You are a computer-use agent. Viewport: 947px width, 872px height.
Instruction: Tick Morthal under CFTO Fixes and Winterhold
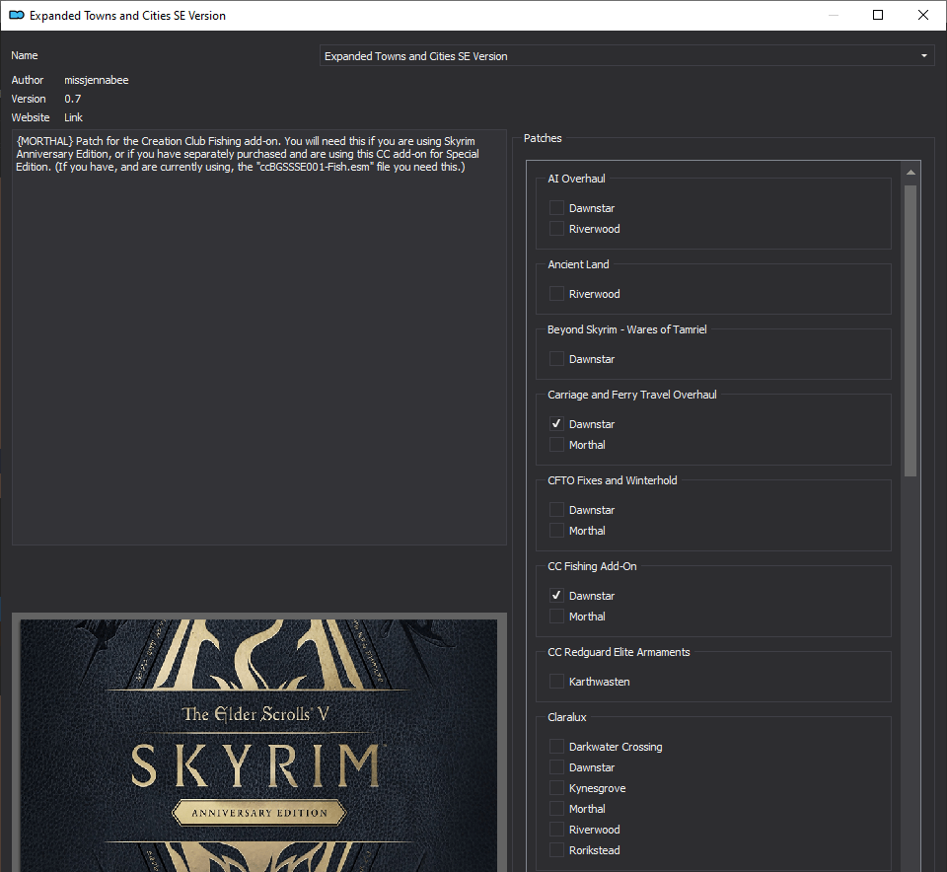tap(556, 531)
